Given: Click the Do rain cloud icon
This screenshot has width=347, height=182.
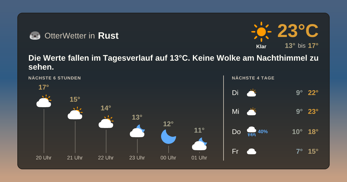Looking at the screenshot, I should click(x=252, y=131).
